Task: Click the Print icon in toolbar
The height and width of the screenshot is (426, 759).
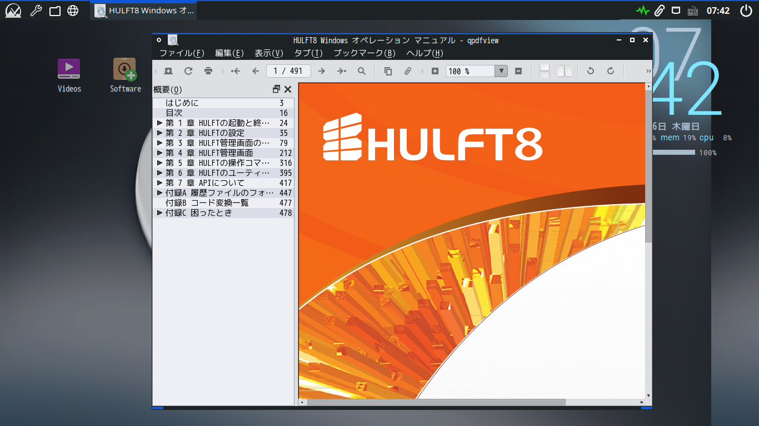Action: point(208,71)
